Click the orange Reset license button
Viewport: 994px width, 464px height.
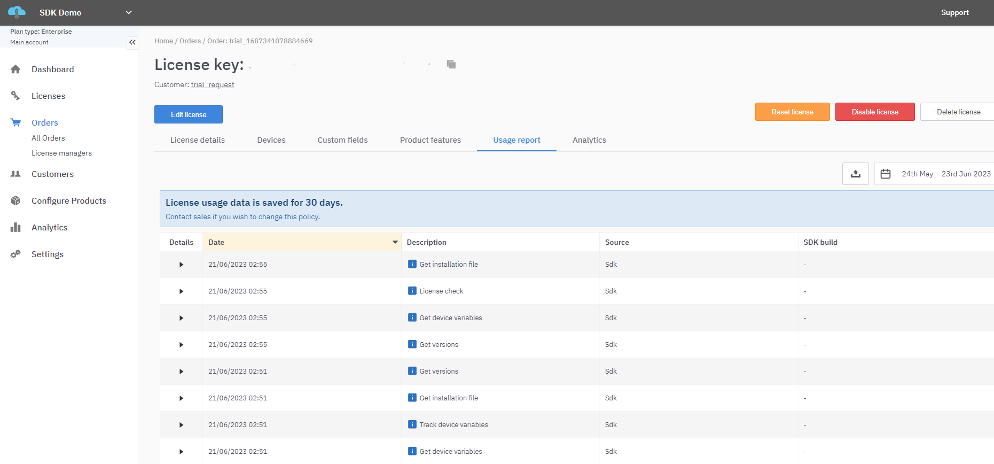(792, 112)
